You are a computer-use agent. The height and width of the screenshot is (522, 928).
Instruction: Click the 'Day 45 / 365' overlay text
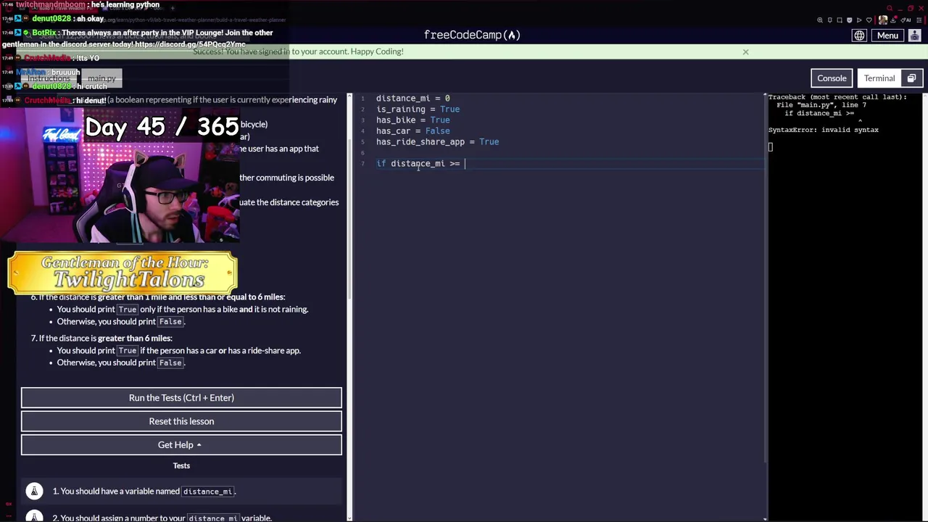[162, 127]
